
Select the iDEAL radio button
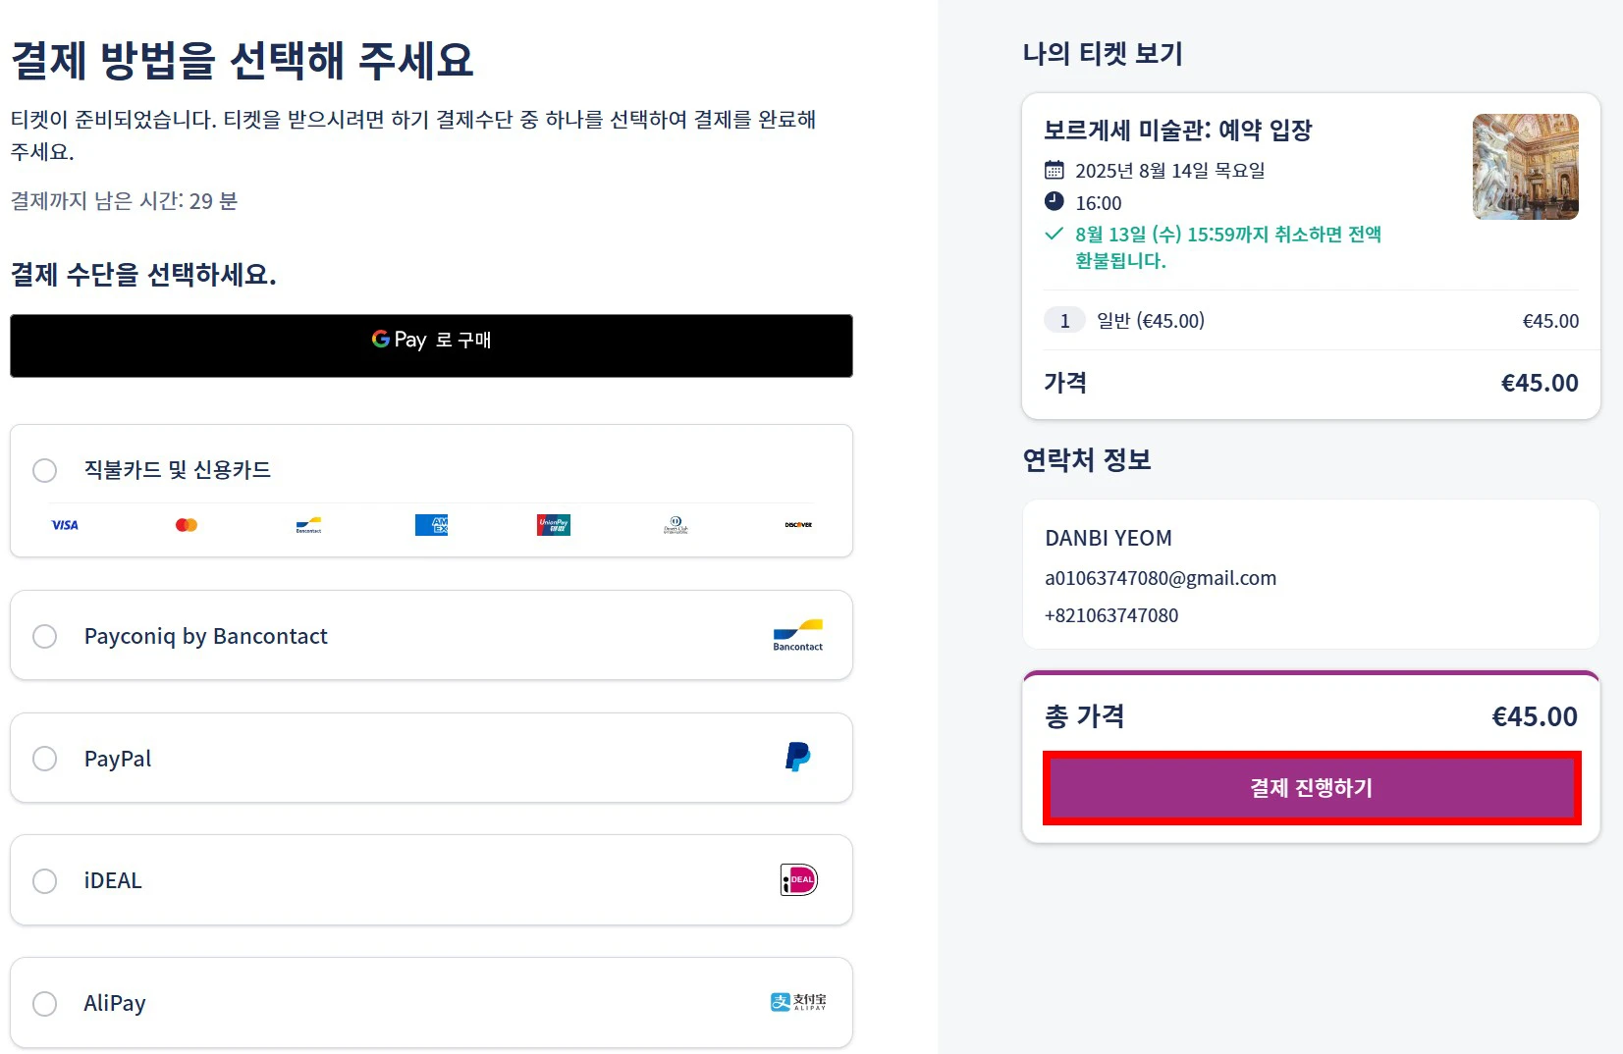45,881
